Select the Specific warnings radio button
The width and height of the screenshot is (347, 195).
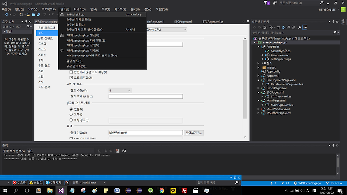point(71,120)
